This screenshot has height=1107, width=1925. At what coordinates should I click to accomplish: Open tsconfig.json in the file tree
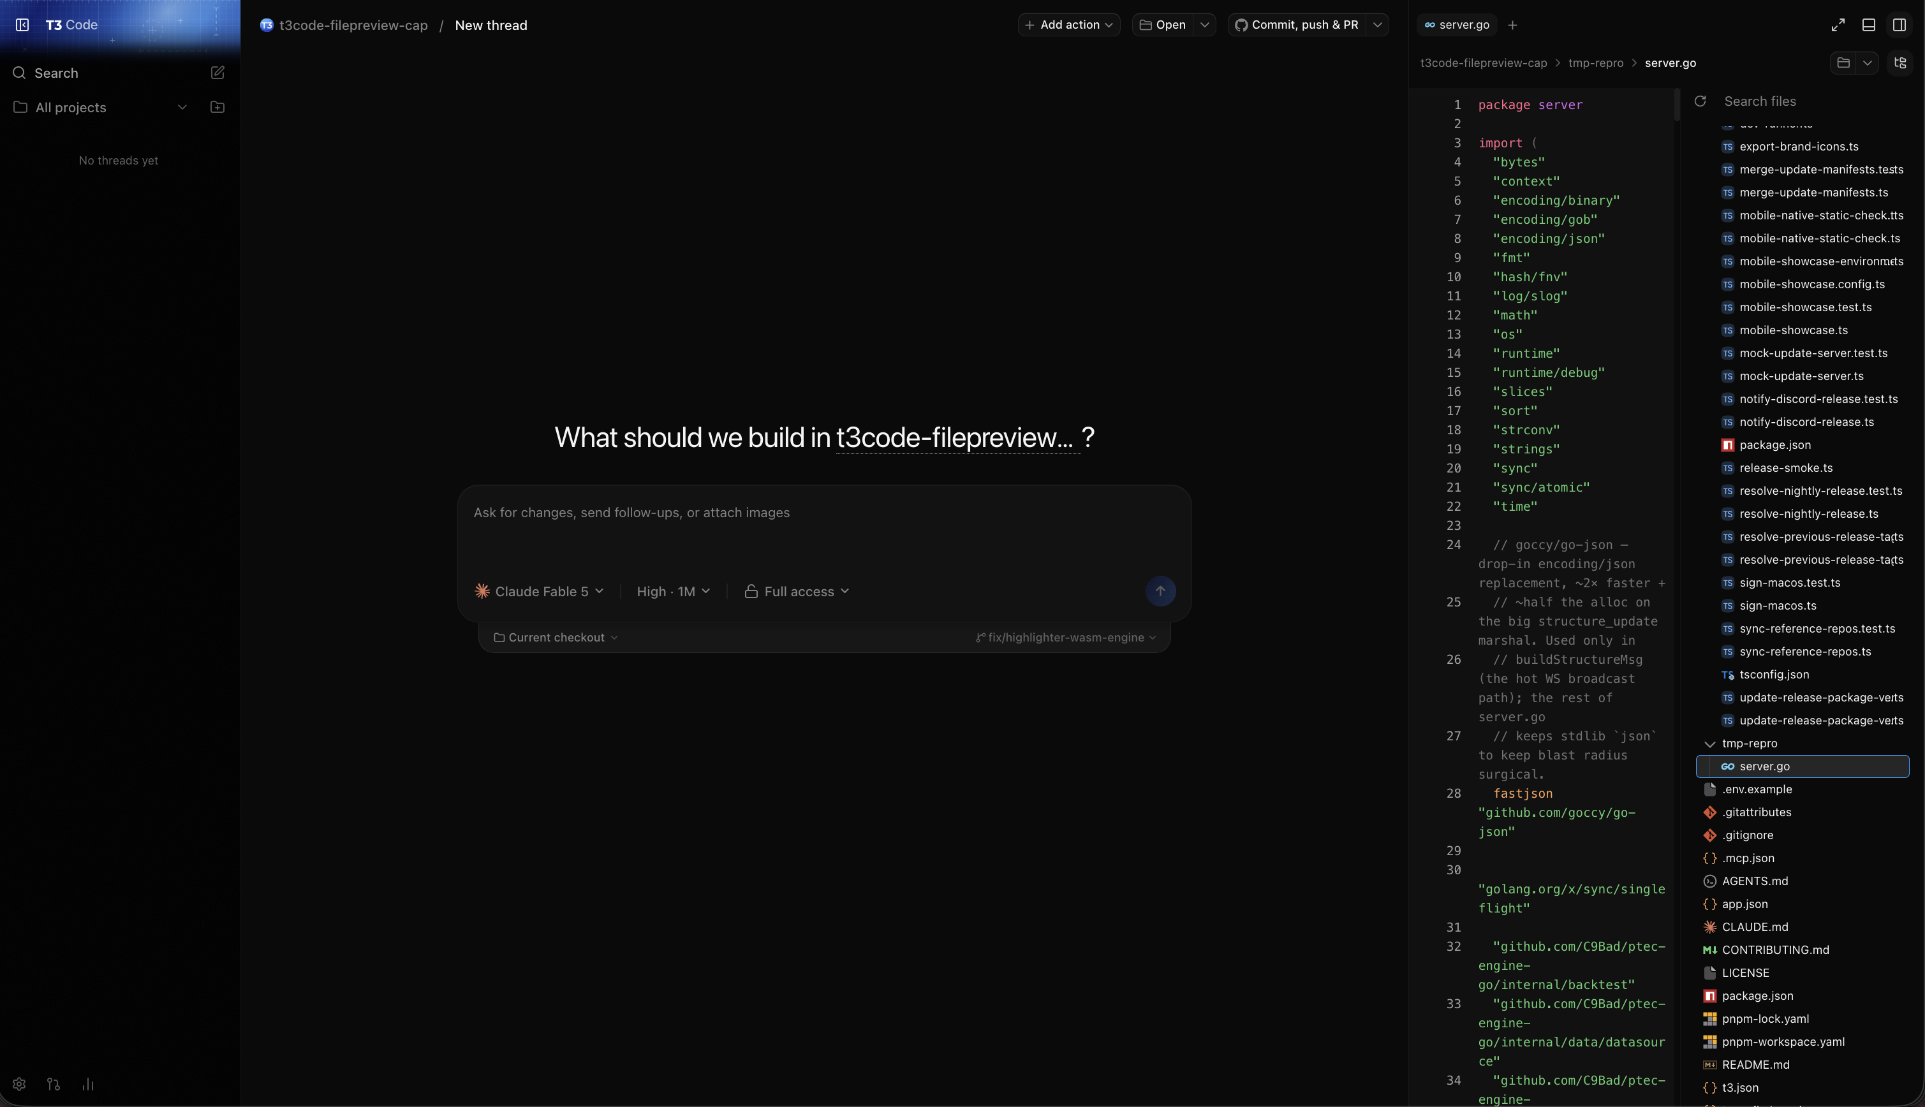click(1803, 675)
